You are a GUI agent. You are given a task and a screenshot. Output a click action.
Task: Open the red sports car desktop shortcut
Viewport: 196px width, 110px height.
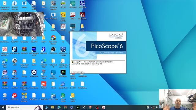(73, 15)
